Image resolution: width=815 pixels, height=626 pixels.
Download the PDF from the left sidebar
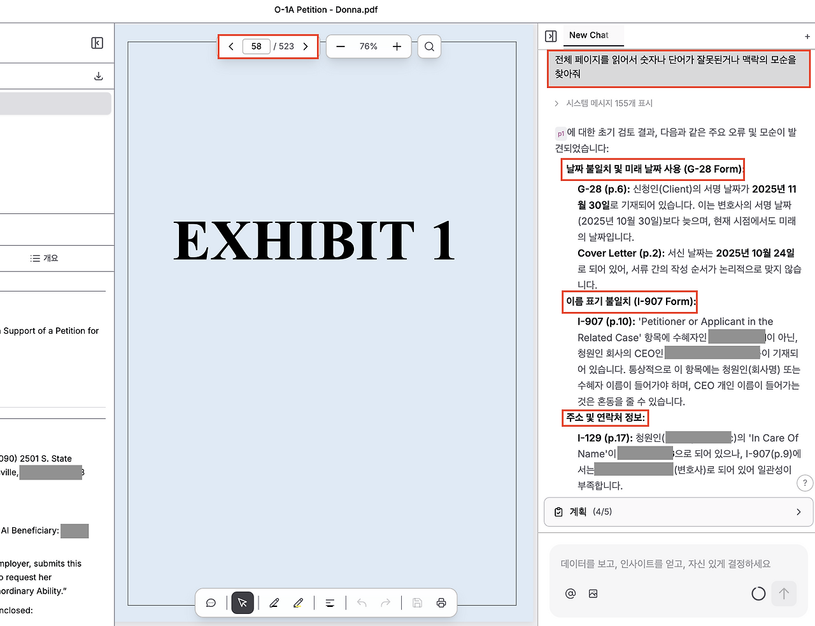(98, 75)
